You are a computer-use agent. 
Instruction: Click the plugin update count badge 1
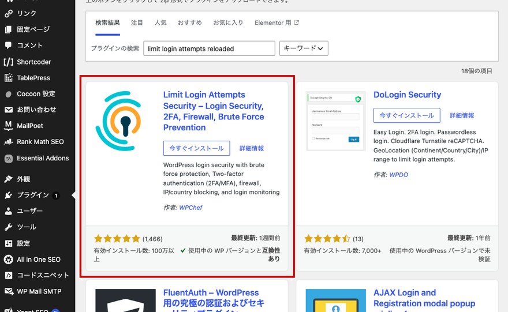56,196
